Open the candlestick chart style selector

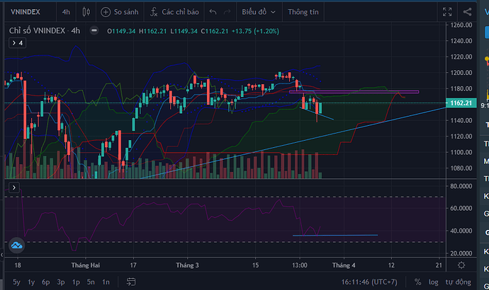click(x=86, y=12)
